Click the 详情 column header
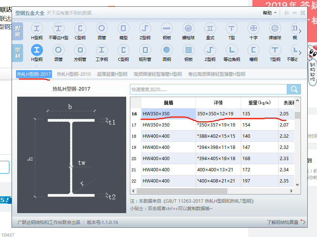 (218, 103)
